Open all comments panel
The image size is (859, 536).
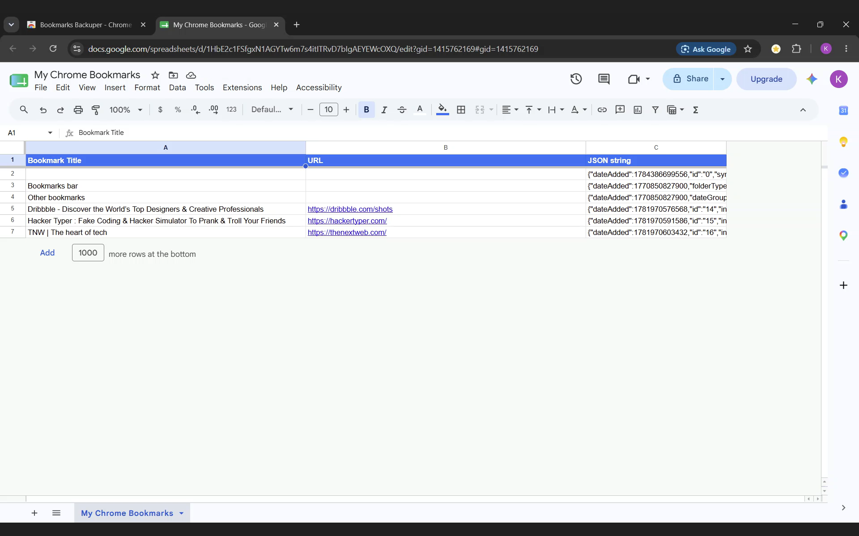(604, 79)
